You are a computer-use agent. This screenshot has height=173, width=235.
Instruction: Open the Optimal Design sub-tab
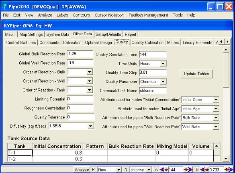click(x=98, y=42)
